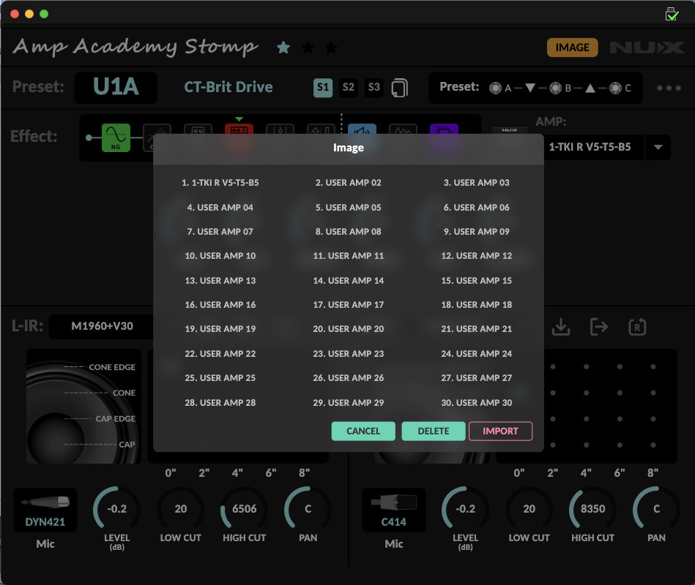The height and width of the screenshot is (585, 695).
Task: Click the reset R icon
Action: click(637, 327)
